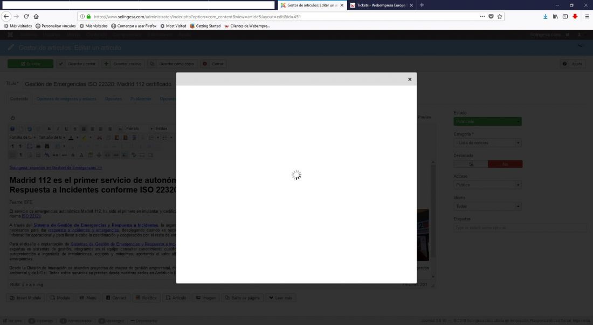593x325 pixels.
Task: Open Solingesa expertos en Gestión de Emergencias link
Action: click(x=56, y=167)
